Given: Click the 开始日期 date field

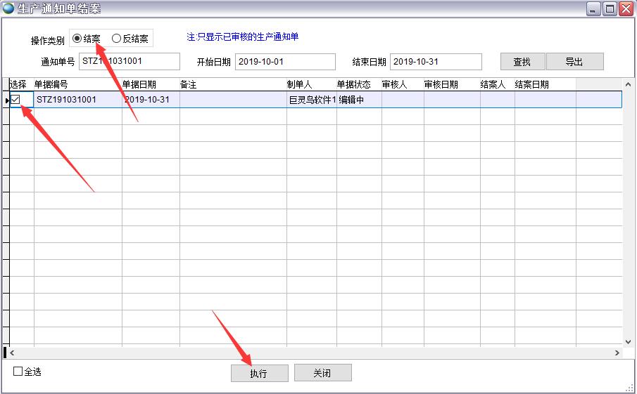Looking at the screenshot, I should [x=285, y=62].
